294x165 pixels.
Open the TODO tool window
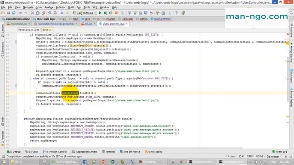point(32,152)
